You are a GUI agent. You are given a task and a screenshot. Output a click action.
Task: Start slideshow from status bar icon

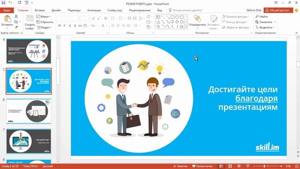point(247,166)
